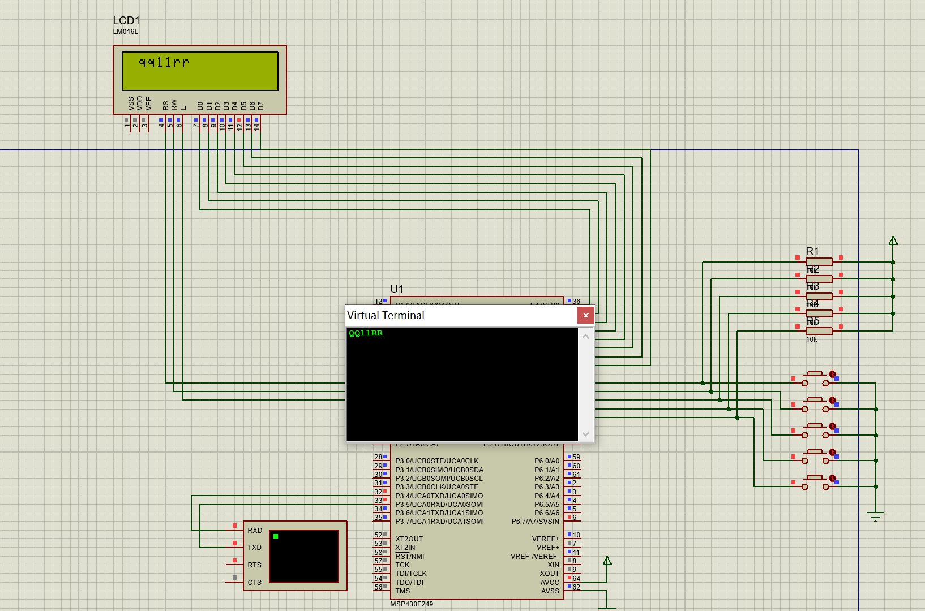This screenshot has height=611, width=925.
Task: Toggle the latch dot on the topmost push button
Action: pyautogui.click(x=832, y=374)
